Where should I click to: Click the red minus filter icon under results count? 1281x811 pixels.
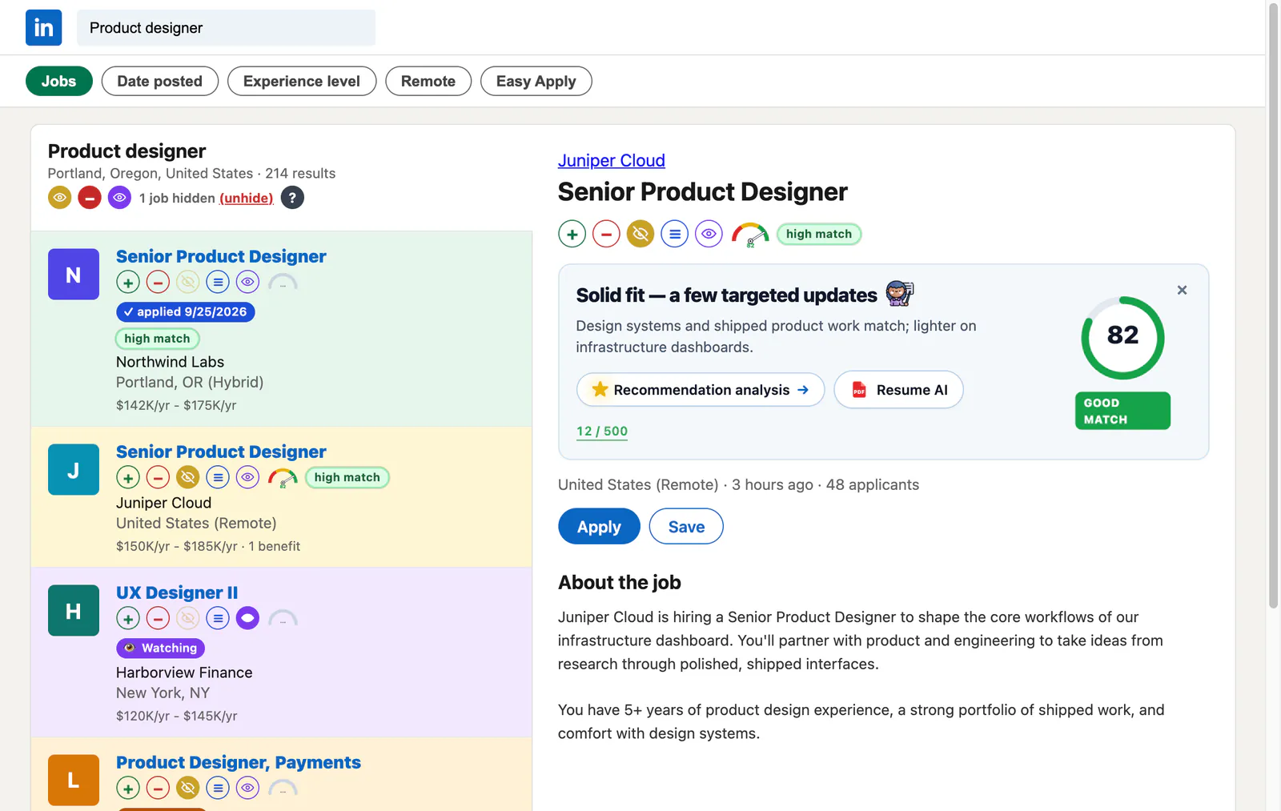(90, 197)
